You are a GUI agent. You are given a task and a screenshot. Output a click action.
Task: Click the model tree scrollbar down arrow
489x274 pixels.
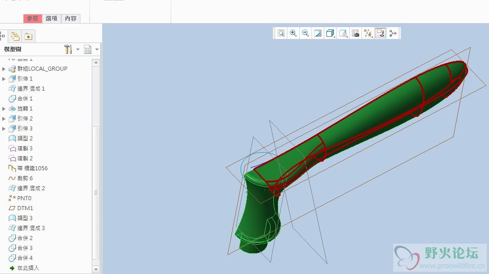click(x=96, y=269)
